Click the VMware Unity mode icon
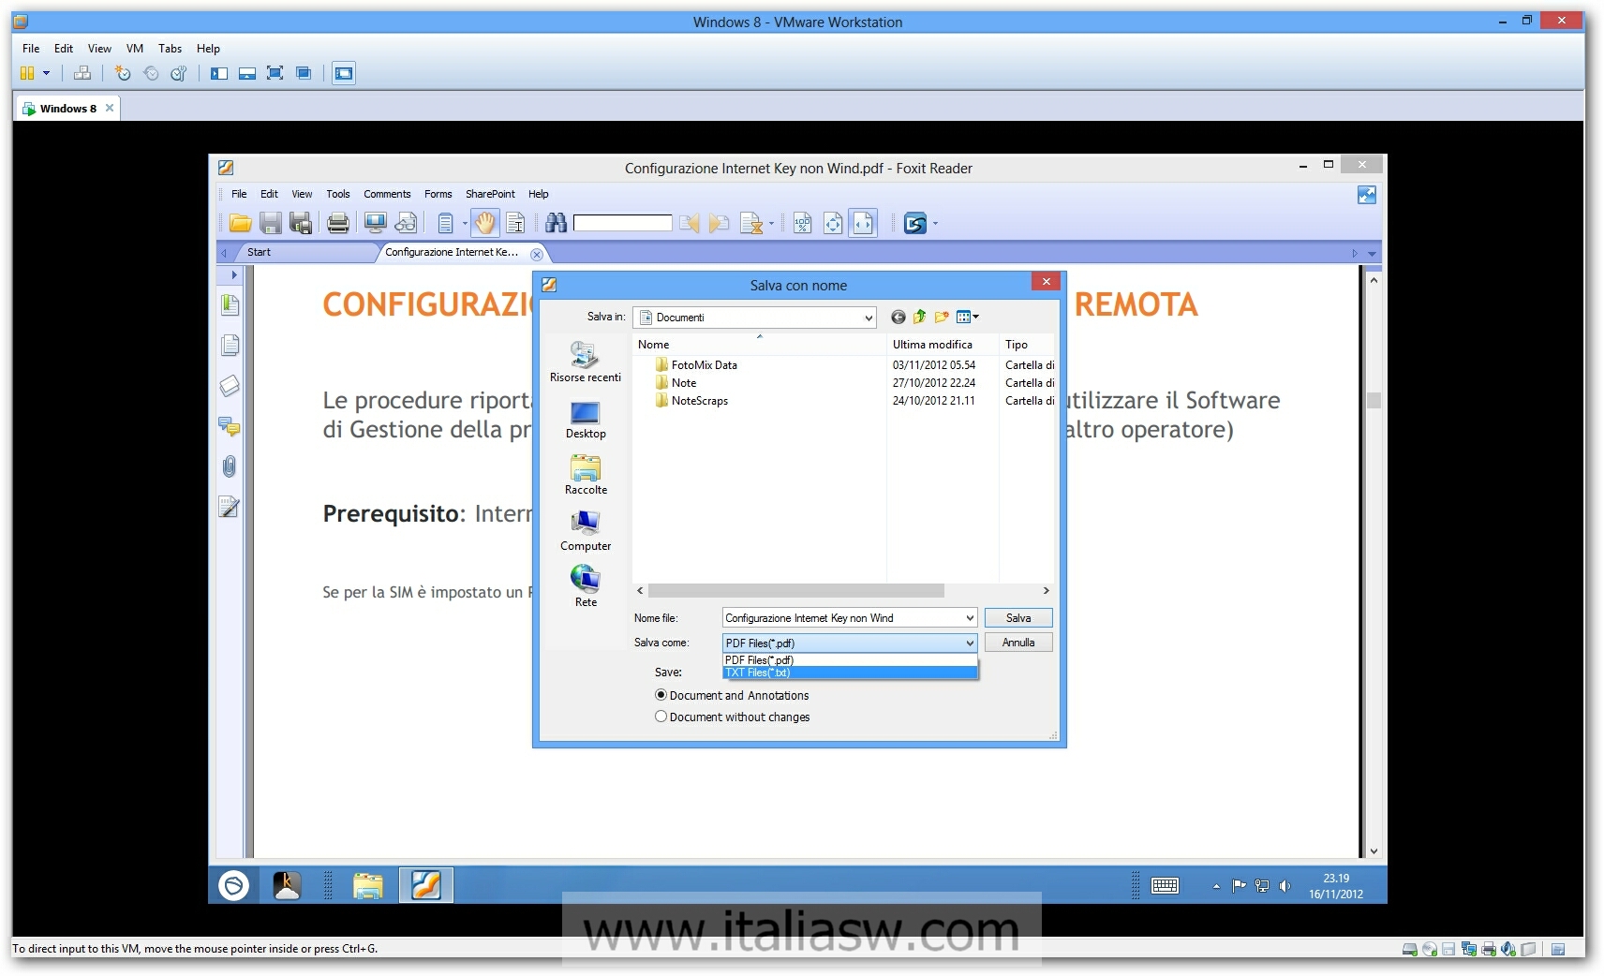The image size is (1604, 976). [x=304, y=73]
